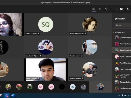Select the solid black avatar in bottom strip
This screenshot has height=98, width=131.
click(62, 87)
